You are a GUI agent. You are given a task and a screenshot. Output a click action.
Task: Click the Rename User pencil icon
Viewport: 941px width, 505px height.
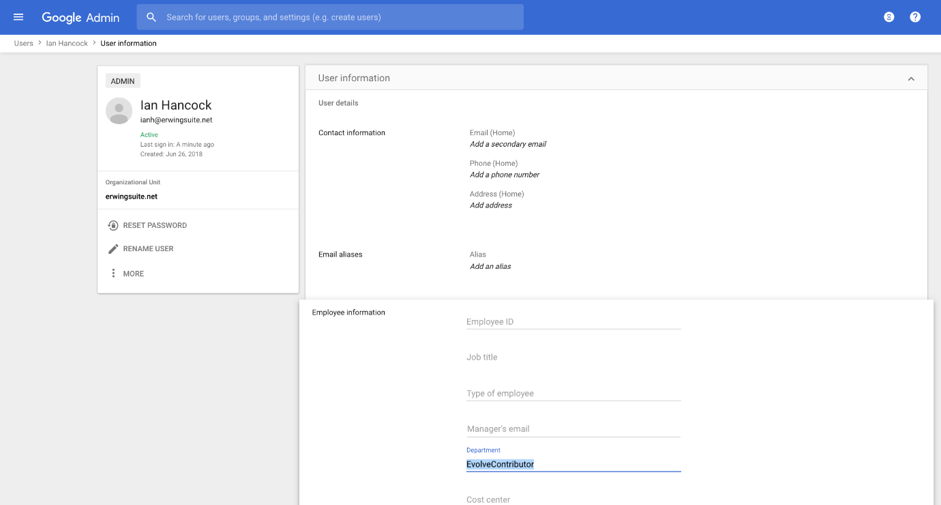[x=113, y=249]
